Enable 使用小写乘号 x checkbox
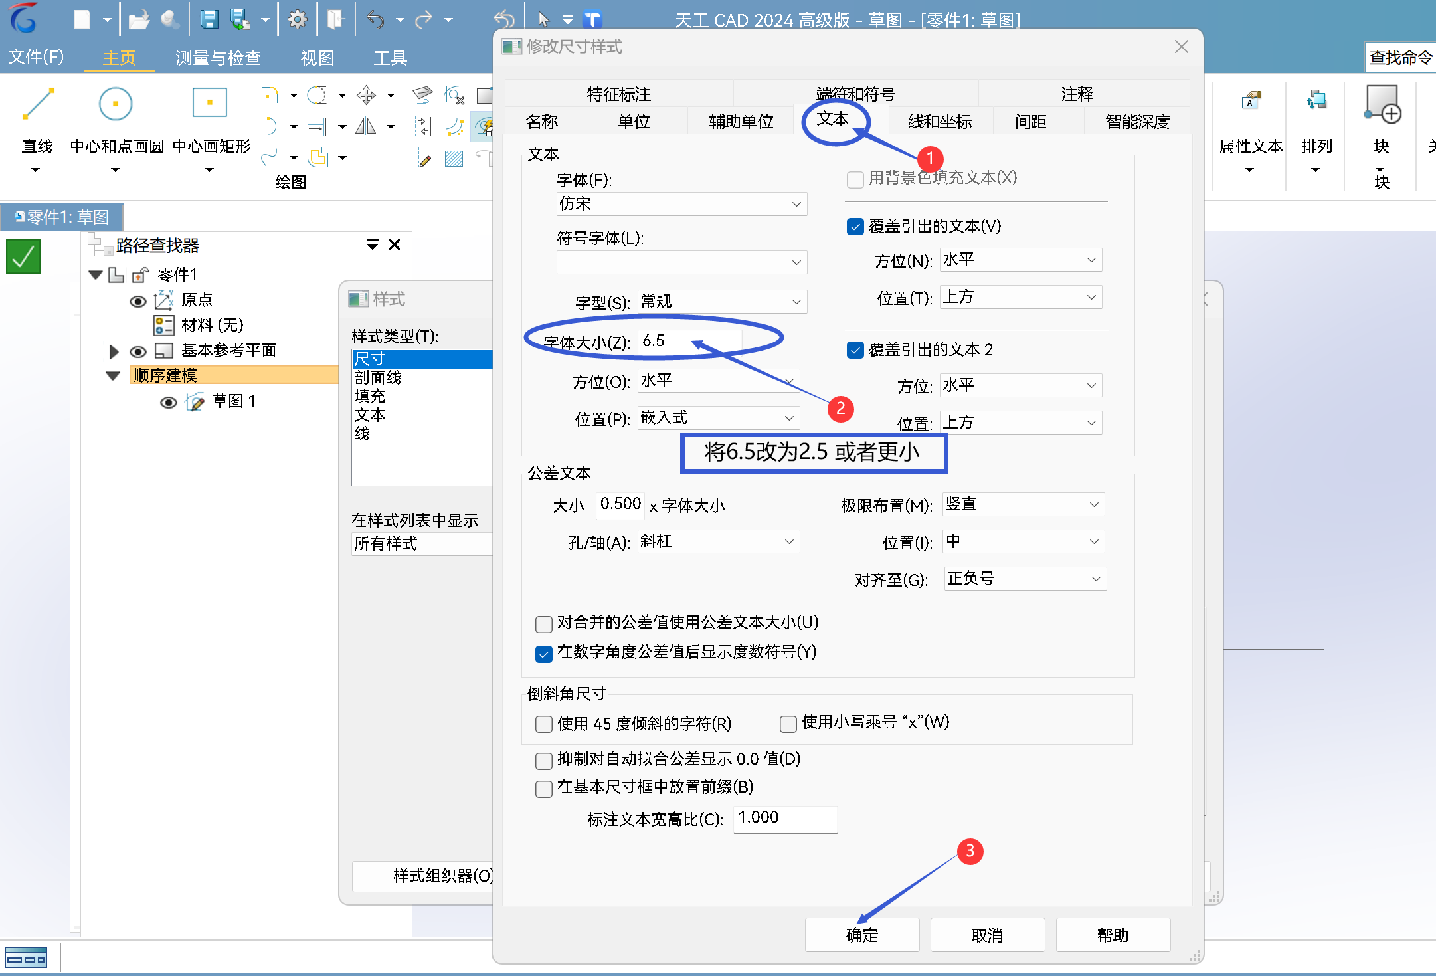Viewport: 1436px width, 976px height. (788, 724)
